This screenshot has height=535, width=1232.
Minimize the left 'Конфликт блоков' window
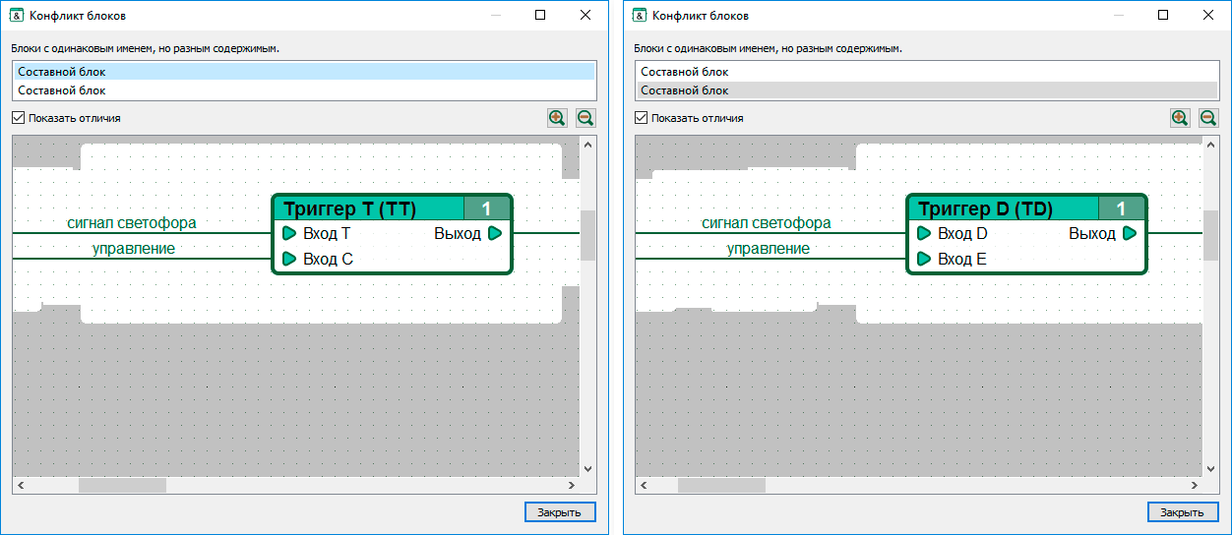(x=495, y=15)
